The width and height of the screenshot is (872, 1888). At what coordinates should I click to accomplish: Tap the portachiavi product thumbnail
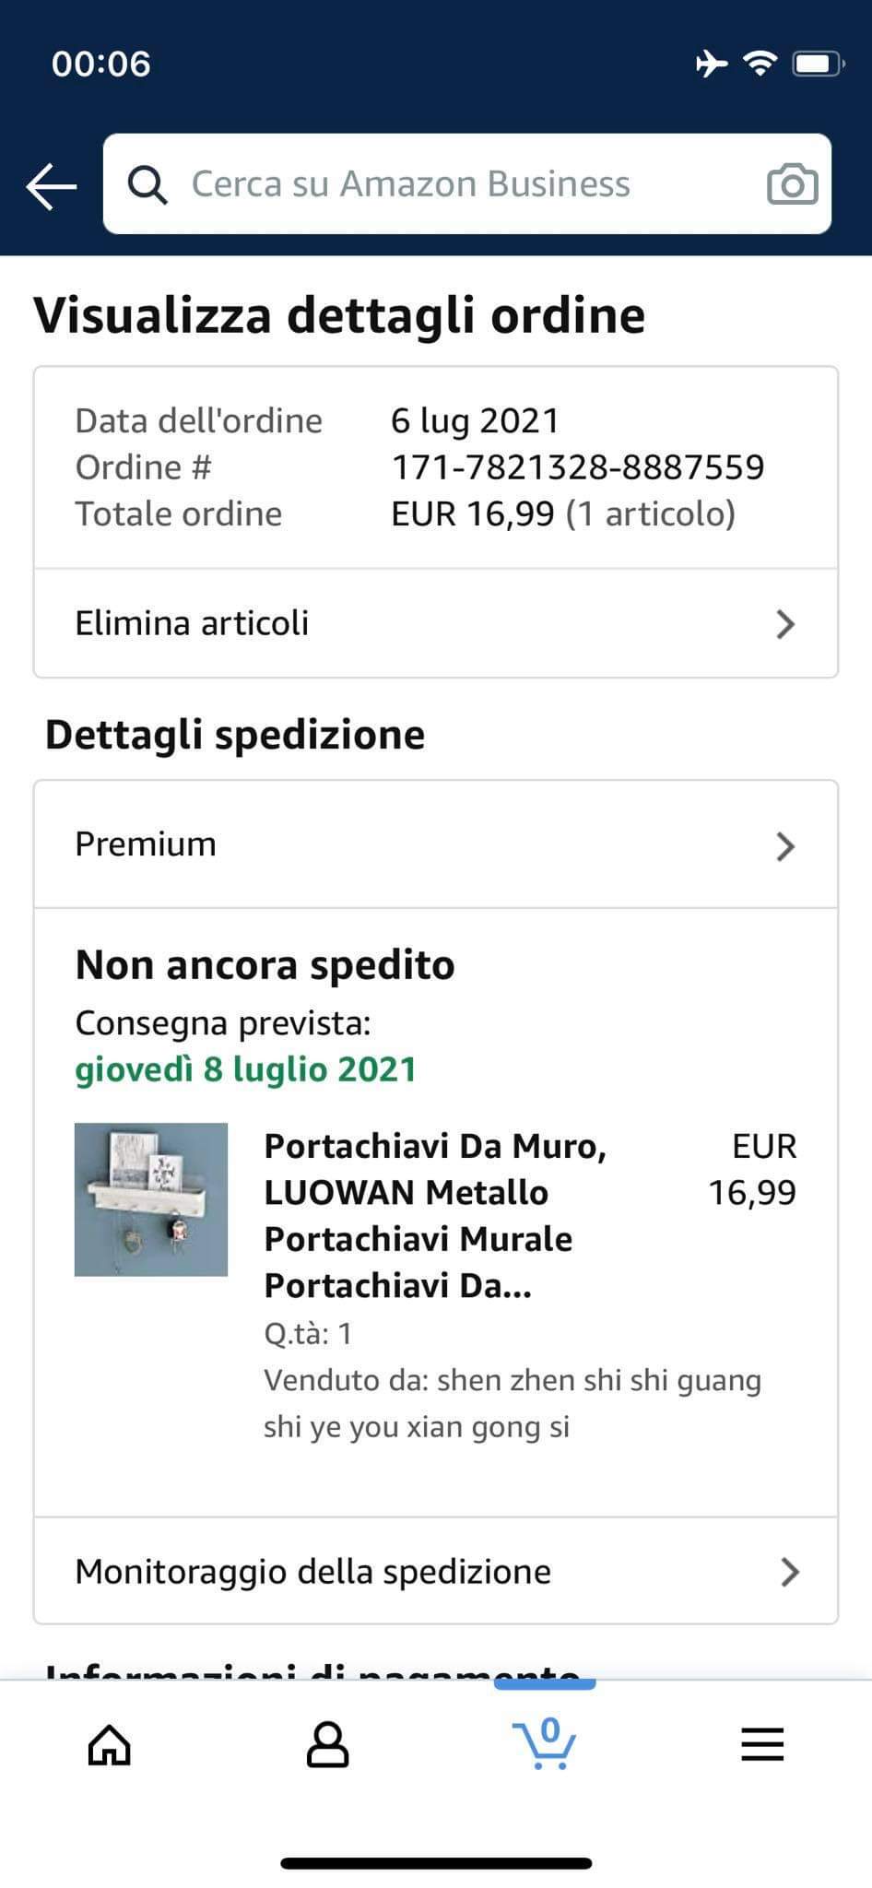pos(151,1198)
